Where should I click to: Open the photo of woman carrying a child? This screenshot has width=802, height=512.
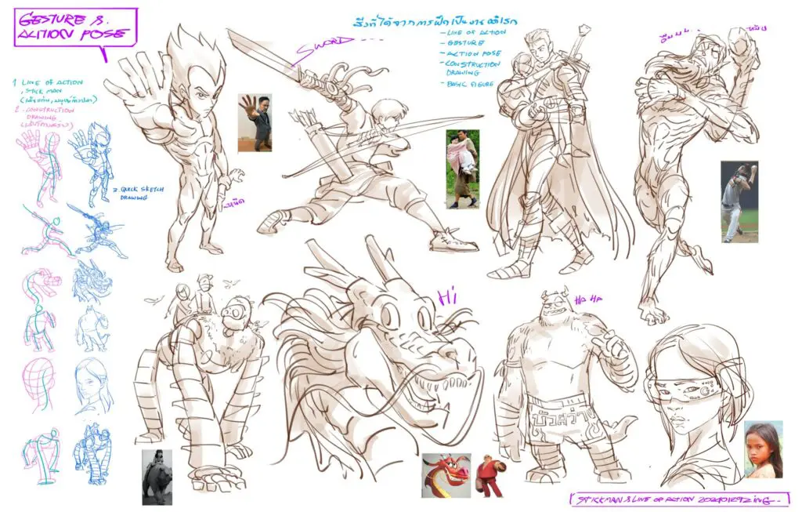[462, 169]
